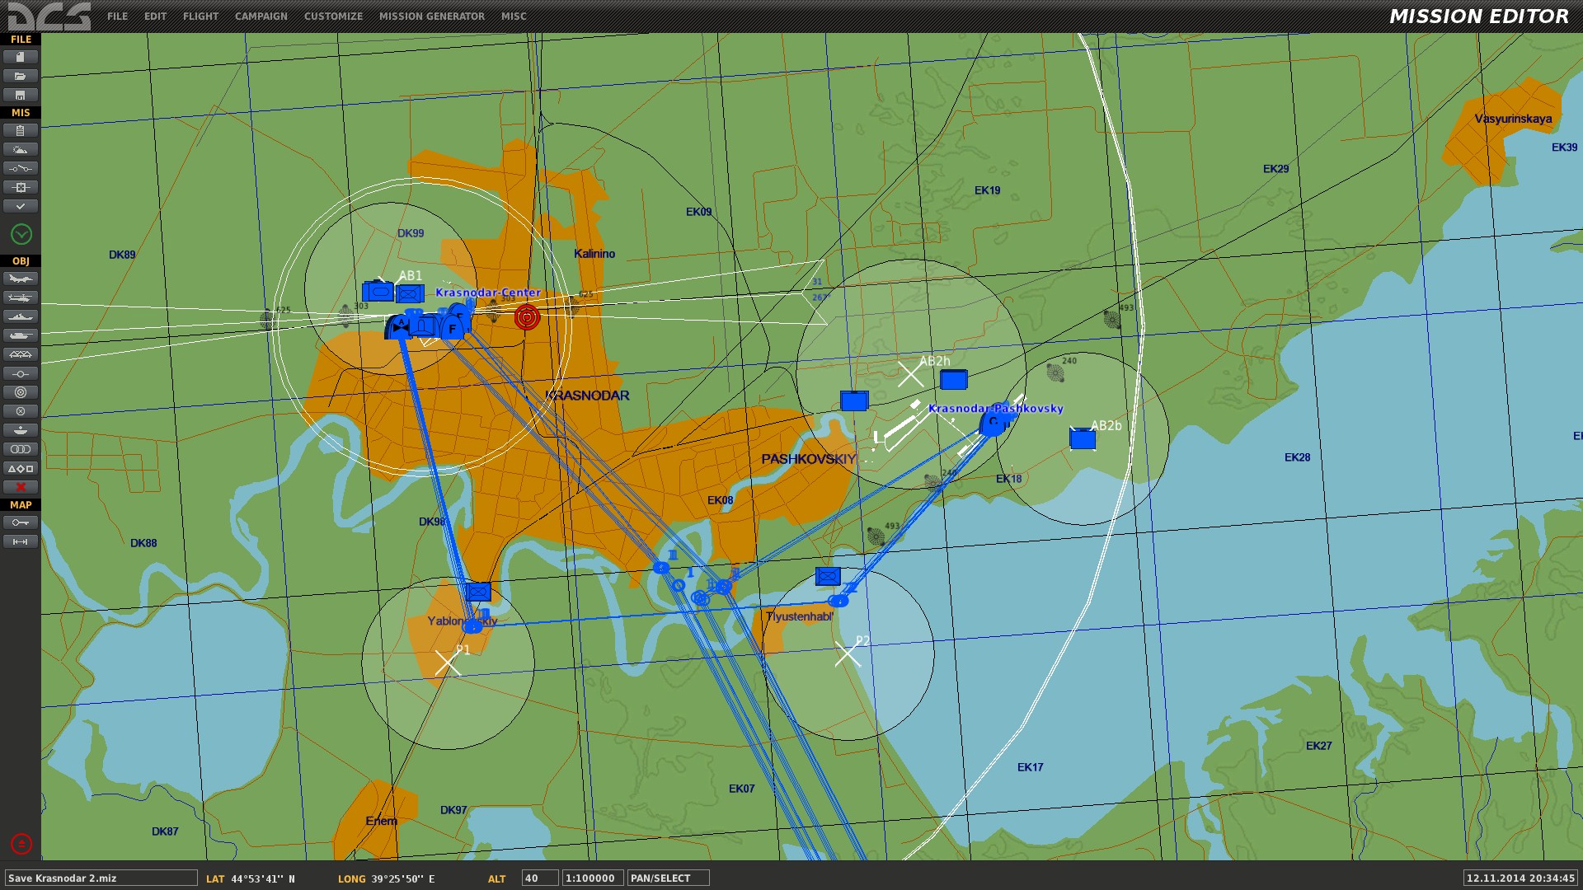Image resolution: width=1583 pixels, height=890 pixels.
Task: Click the Kalinino town label
Action: click(x=594, y=254)
